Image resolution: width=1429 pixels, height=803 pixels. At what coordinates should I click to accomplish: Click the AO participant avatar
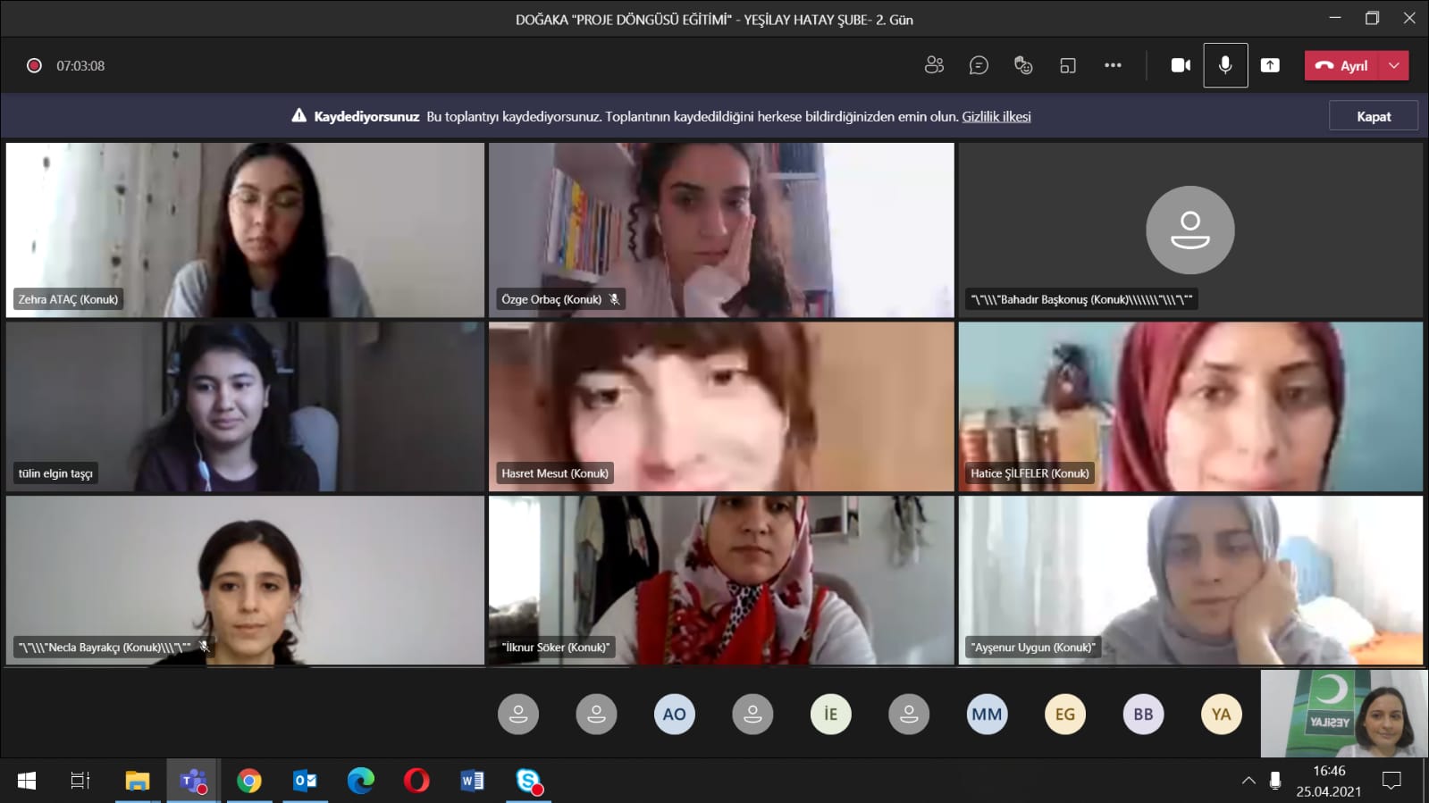coord(675,714)
